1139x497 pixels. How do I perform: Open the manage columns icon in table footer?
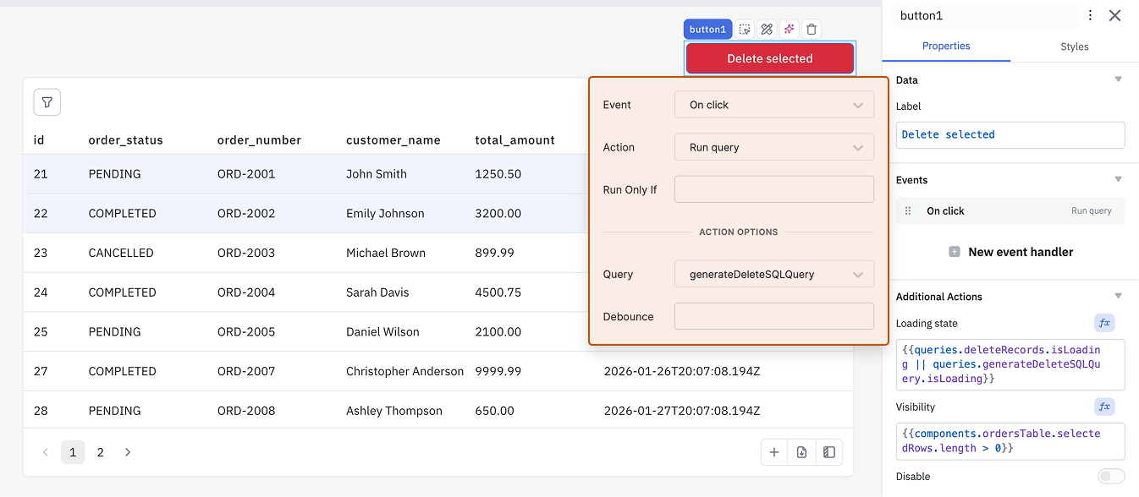[x=829, y=452]
